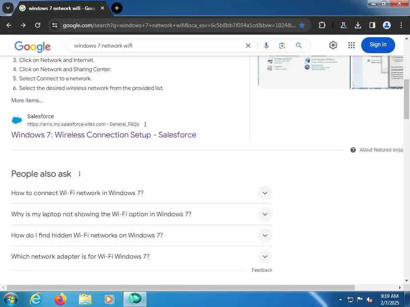410x307 pixels.
Task: Open the Salesforce site name
Action: coord(40,116)
